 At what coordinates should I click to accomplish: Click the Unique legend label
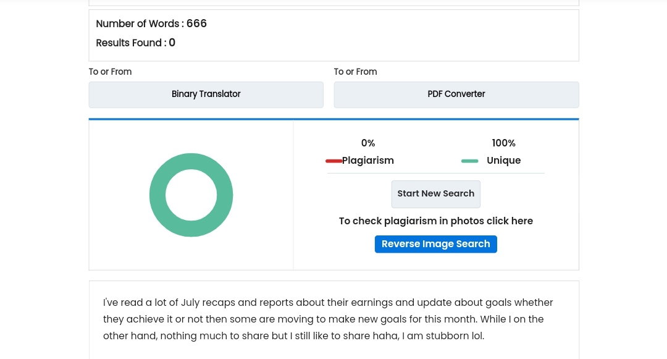click(x=504, y=161)
